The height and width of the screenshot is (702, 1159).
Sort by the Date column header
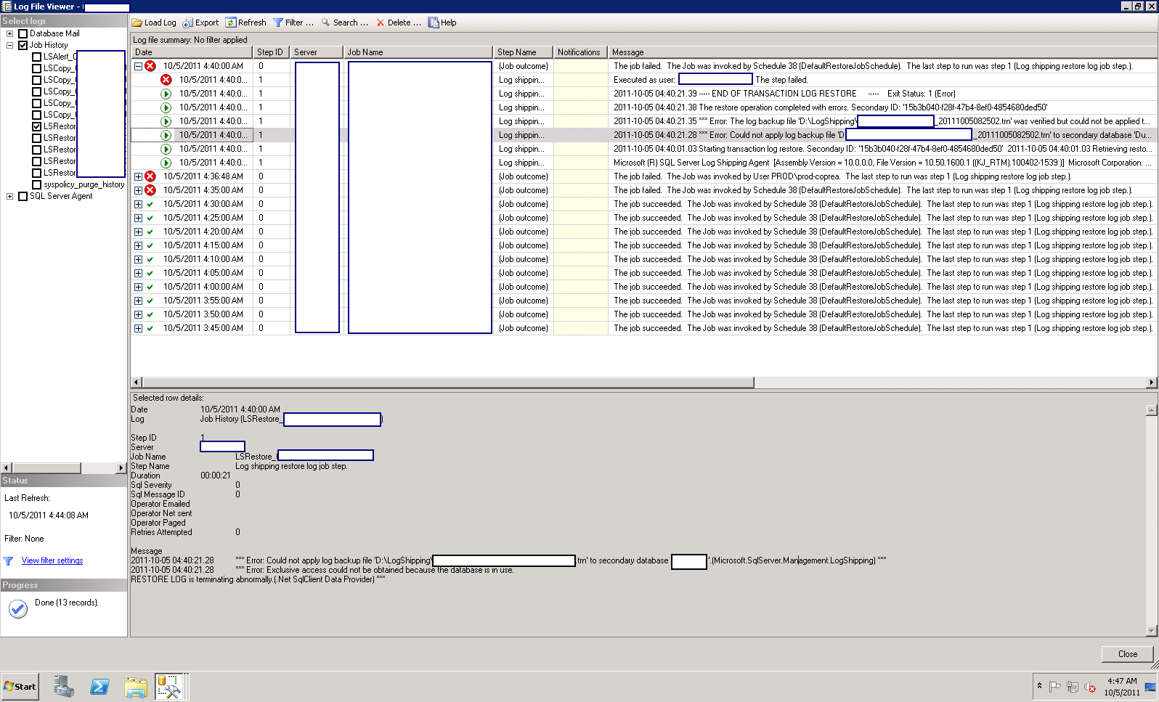pos(192,52)
